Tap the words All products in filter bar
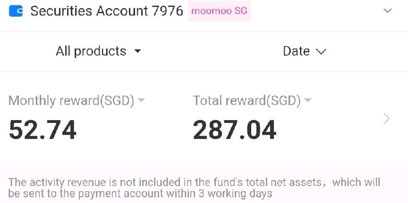 [91, 51]
